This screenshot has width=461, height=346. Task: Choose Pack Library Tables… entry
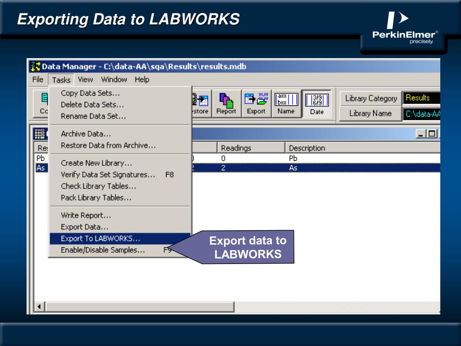[120, 198]
